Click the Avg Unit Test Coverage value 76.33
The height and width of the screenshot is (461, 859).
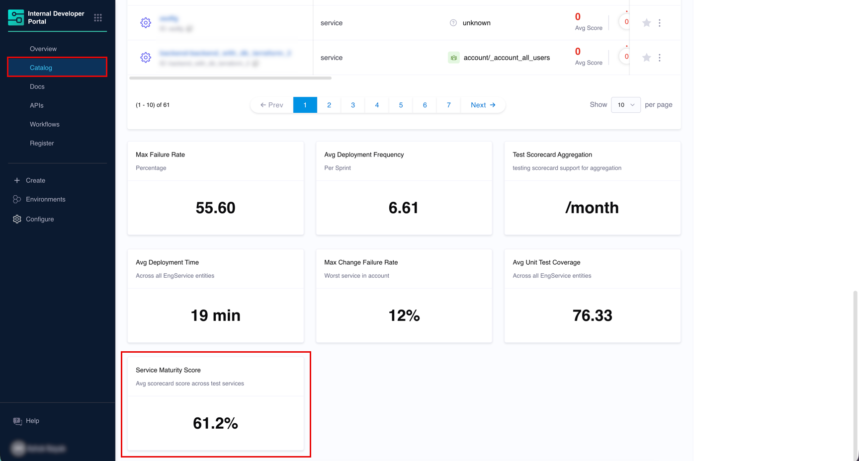click(593, 315)
